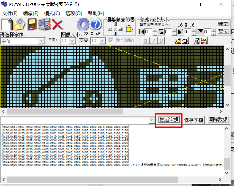Decrease the bottom-edge value stepper

click(214, 34)
